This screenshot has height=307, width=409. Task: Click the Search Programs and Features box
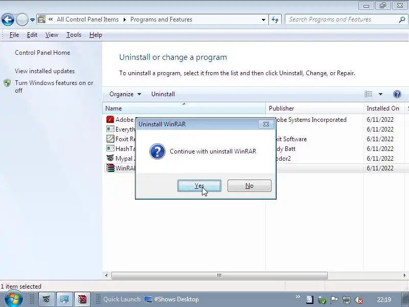[342, 19]
